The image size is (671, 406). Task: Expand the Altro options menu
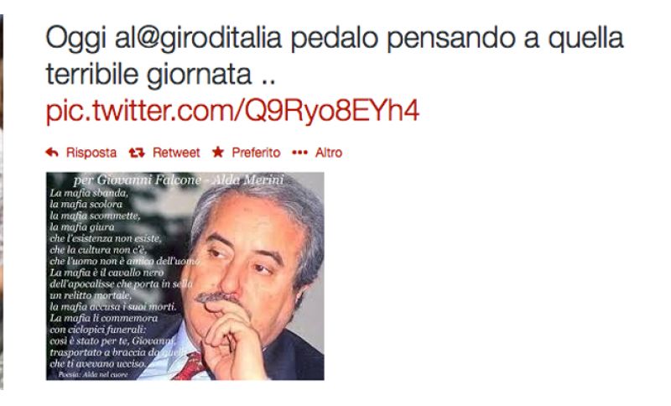point(329,153)
